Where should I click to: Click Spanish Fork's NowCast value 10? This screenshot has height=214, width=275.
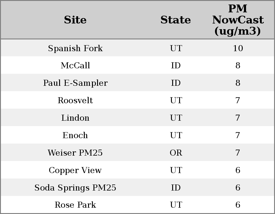(238, 48)
